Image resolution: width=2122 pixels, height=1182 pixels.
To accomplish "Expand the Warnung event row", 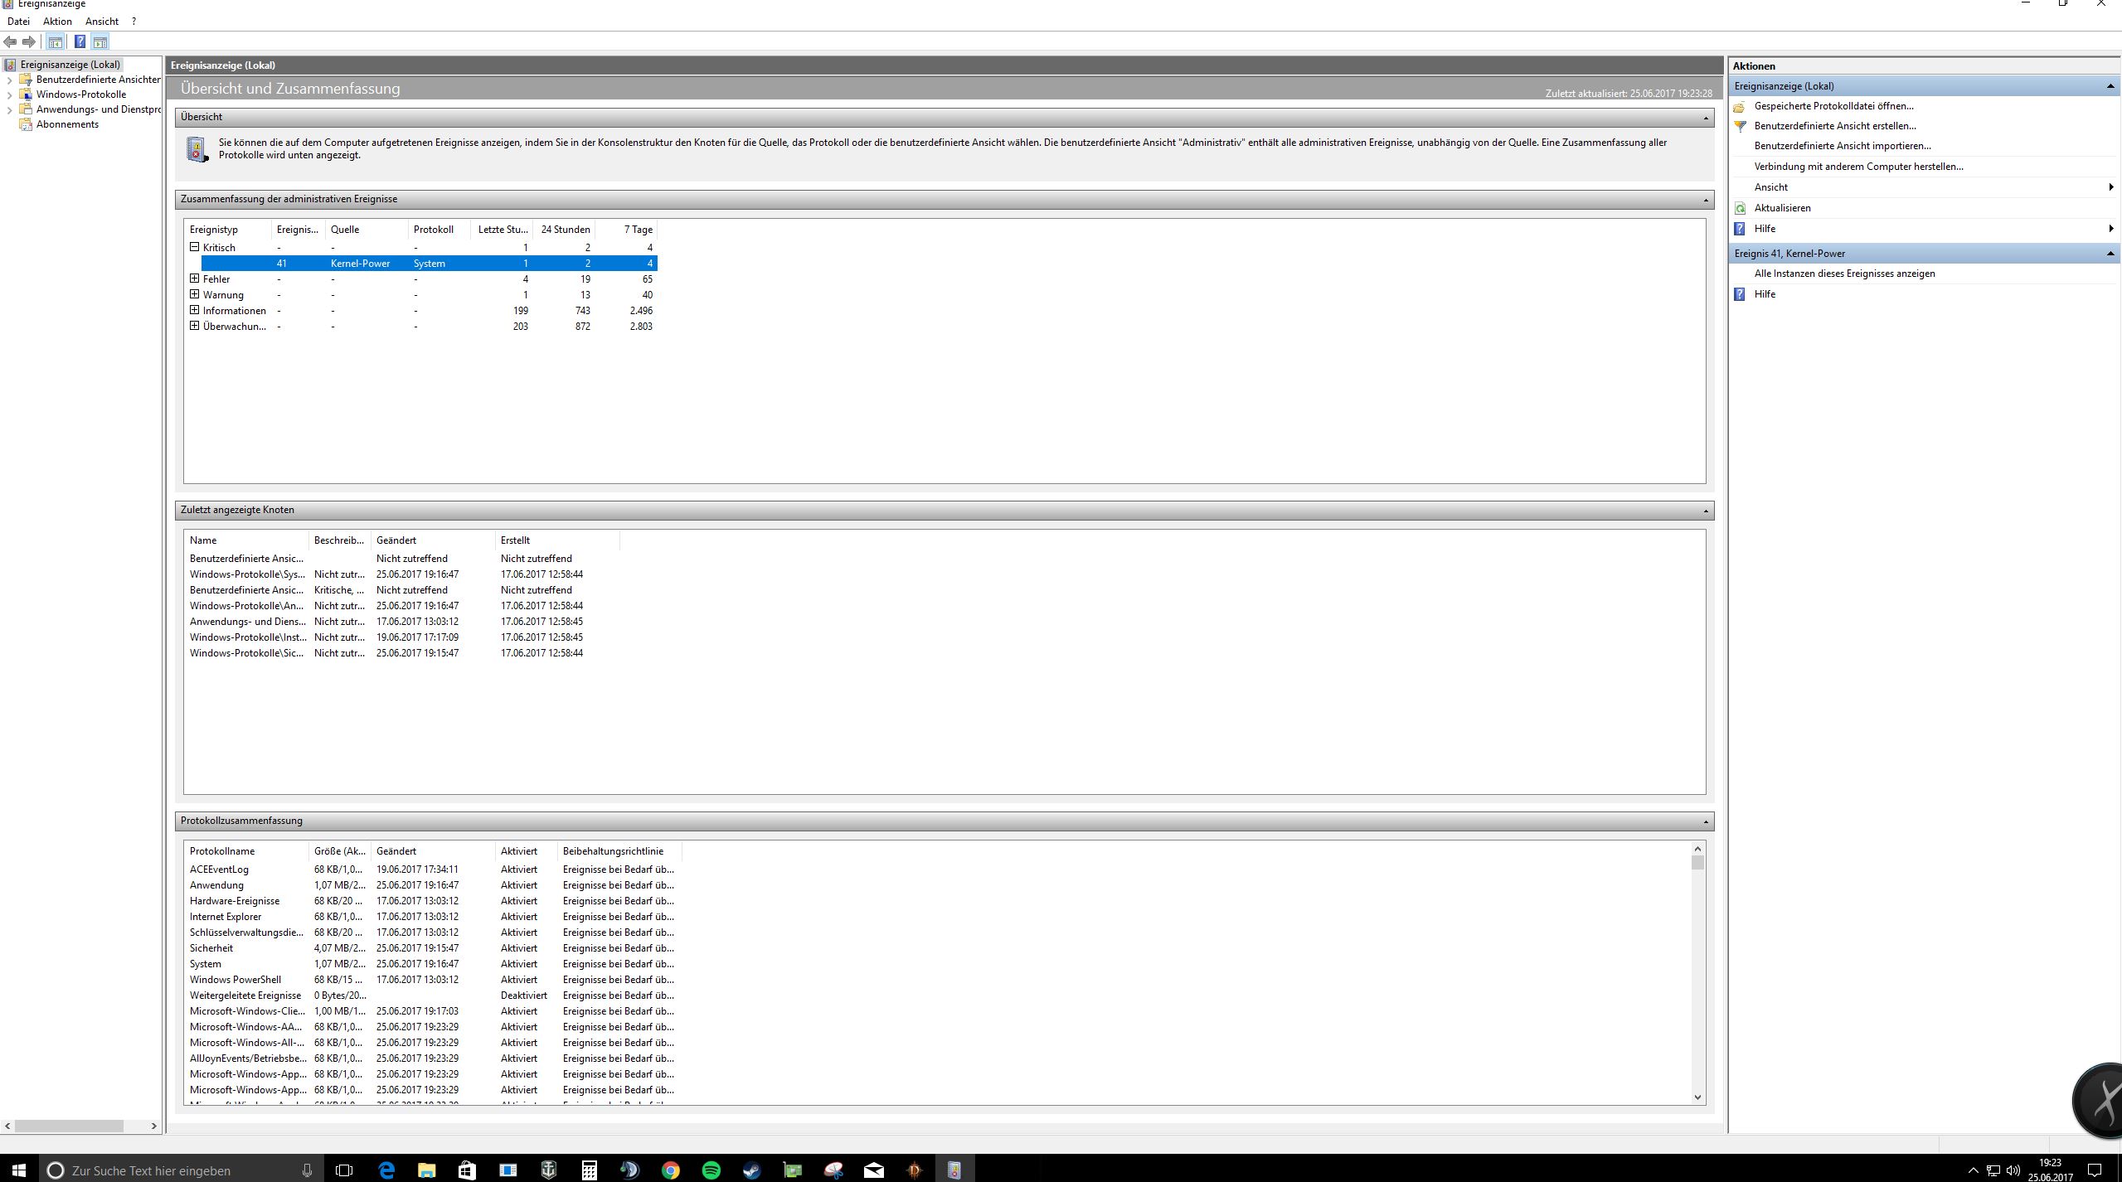I will click(194, 294).
